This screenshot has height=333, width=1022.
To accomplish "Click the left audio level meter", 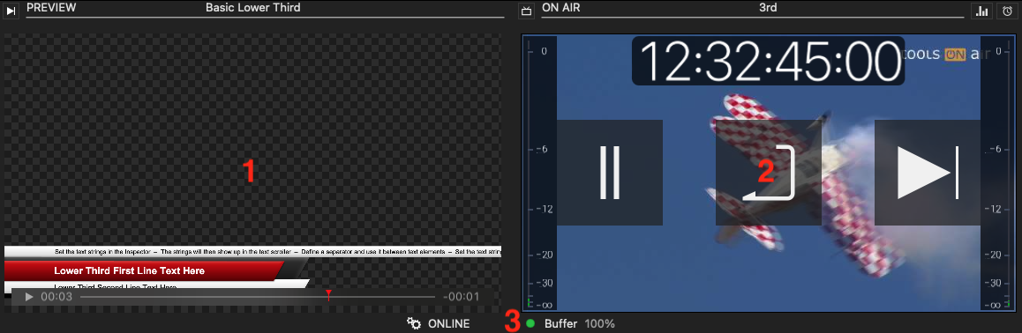I will tap(540, 173).
